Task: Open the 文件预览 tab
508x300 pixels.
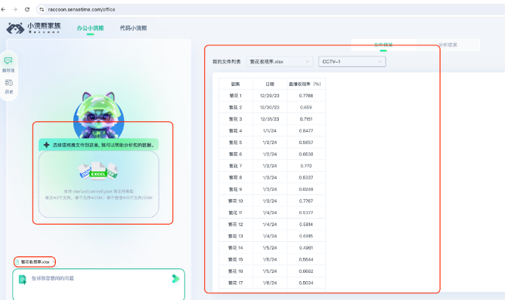Action: tap(383, 45)
